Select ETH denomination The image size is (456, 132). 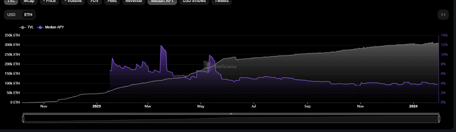pyautogui.click(x=28, y=15)
